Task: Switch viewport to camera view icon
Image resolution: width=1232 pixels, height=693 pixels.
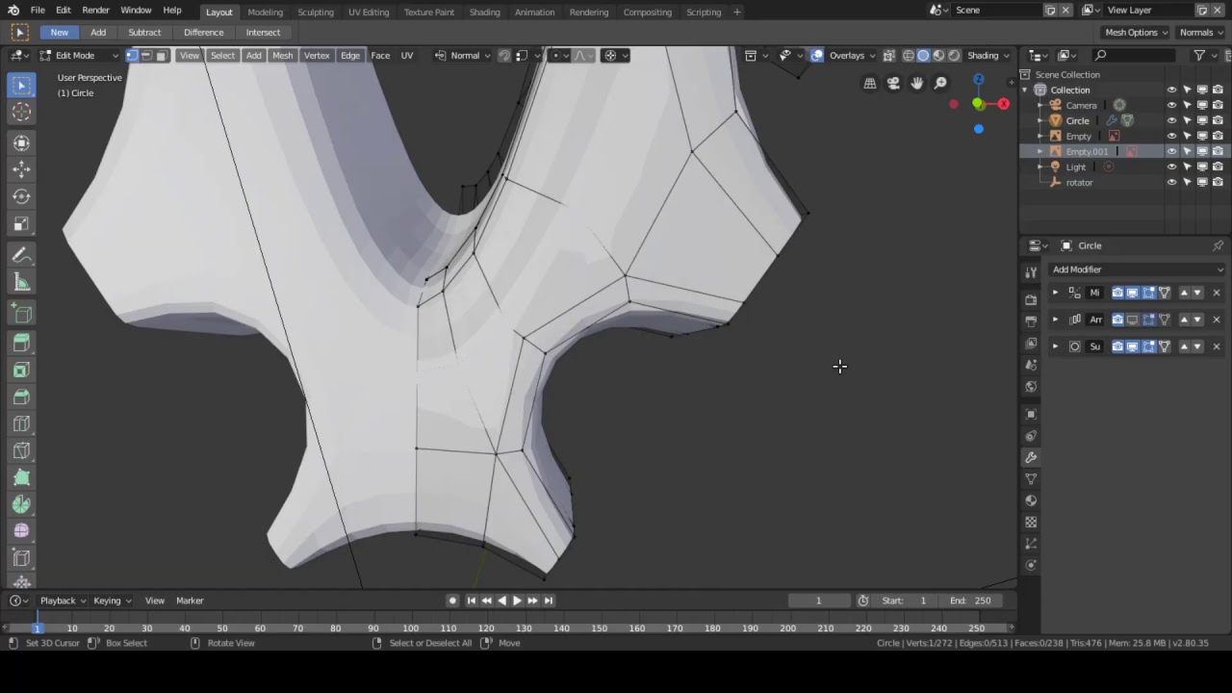Action: point(893,84)
